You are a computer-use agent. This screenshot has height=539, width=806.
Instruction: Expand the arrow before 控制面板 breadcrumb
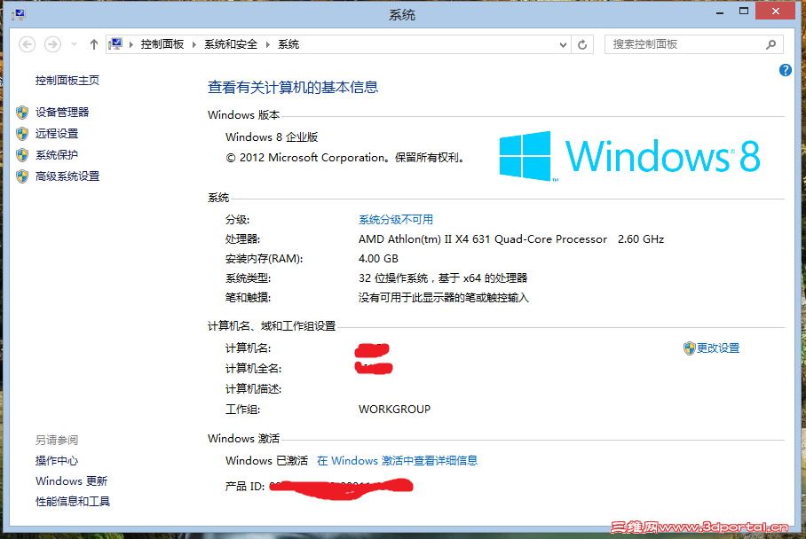[x=131, y=44]
